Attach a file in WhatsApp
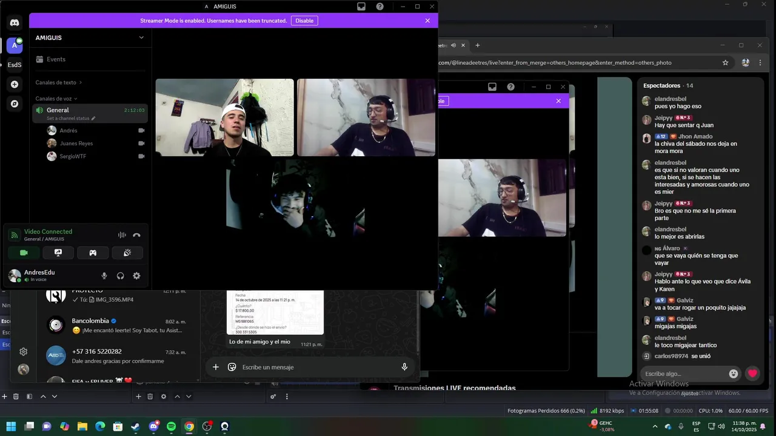This screenshot has height=436, width=776. (x=215, y=367)
